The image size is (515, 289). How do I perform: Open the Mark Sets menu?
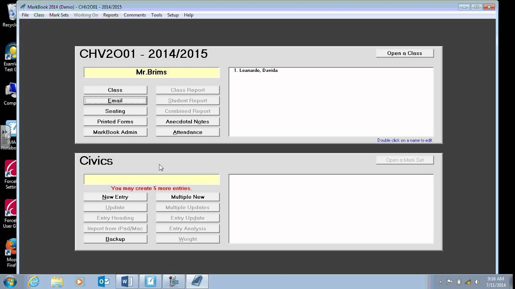click(59, 15)
